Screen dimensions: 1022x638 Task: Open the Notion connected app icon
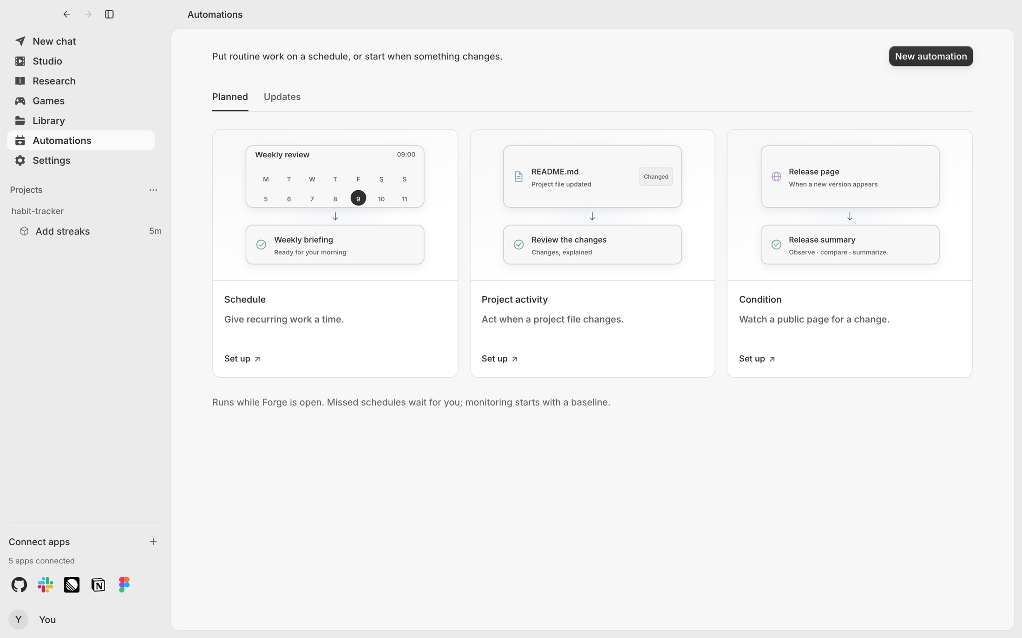click(98, 585)
